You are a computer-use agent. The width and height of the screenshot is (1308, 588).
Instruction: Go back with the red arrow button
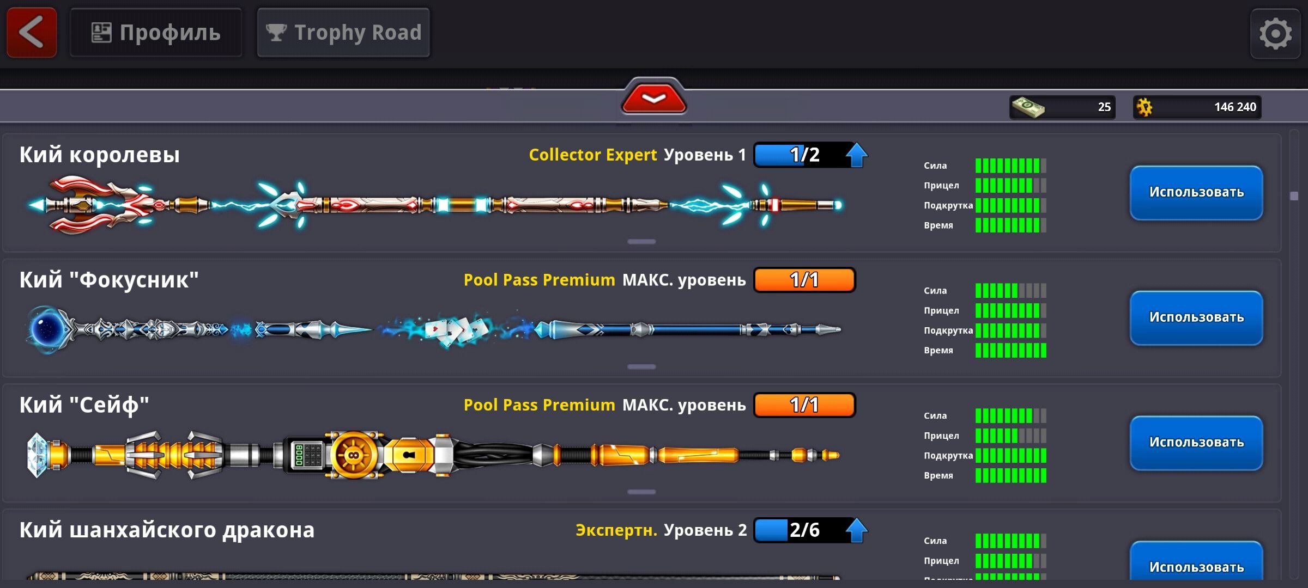[32, 33]
